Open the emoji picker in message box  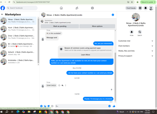coord(109,106)
